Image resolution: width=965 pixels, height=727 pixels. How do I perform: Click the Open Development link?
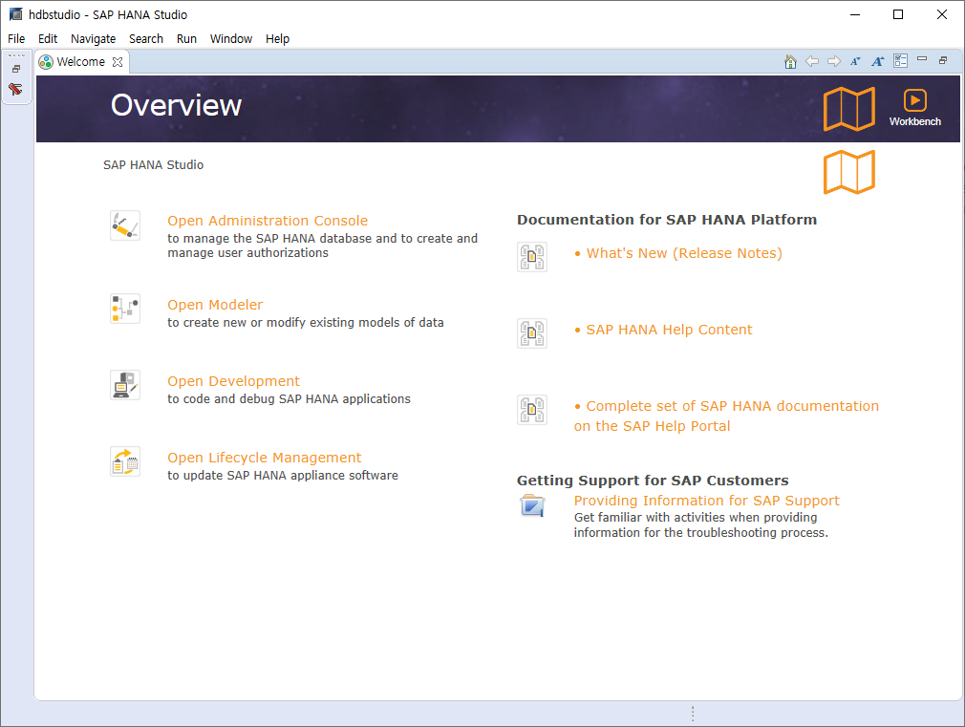tap(233, 381)
